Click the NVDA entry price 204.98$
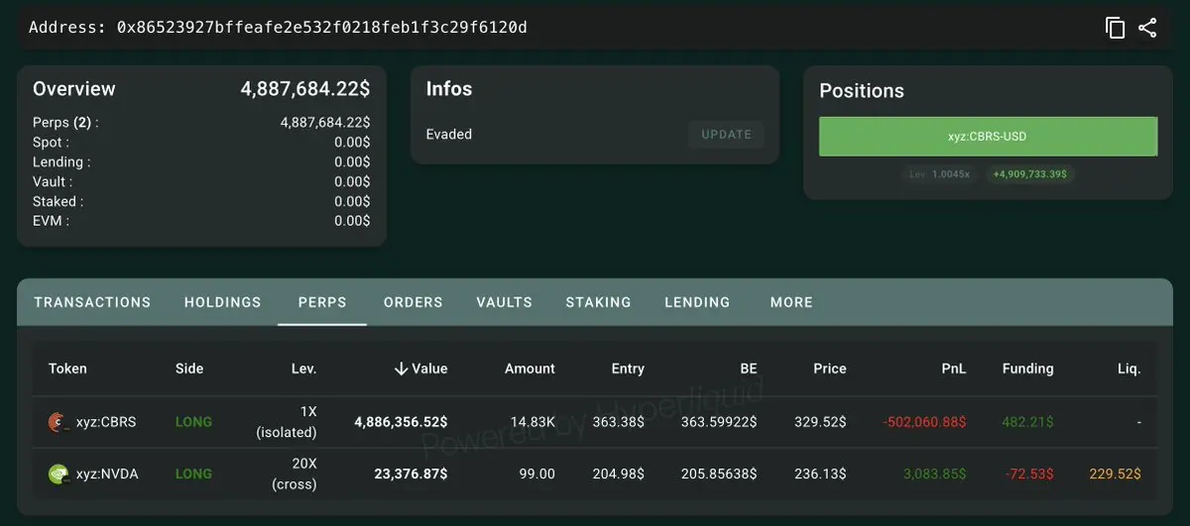This screenshot has height=526, width=1190. click(617, 474)
